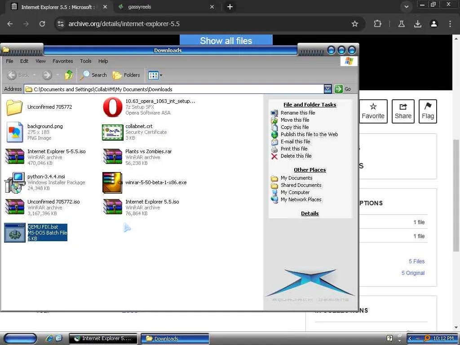The width and height of the screenshot is (460, 345).
Task: Click the Flag button on archive.org
Action: coord(428,111)
